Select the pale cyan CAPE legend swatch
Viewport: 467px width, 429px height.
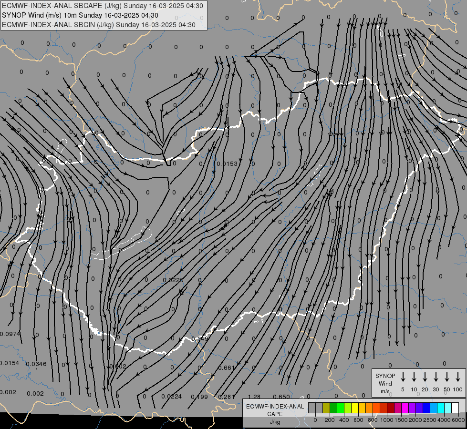tap(448, 408)
